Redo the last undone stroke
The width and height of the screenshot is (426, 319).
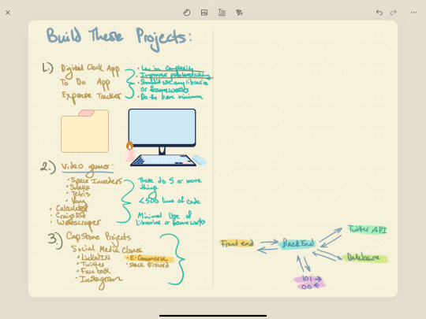click(394, 13)
